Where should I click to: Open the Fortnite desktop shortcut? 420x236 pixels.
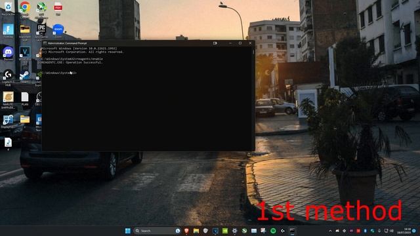(9, 31)
